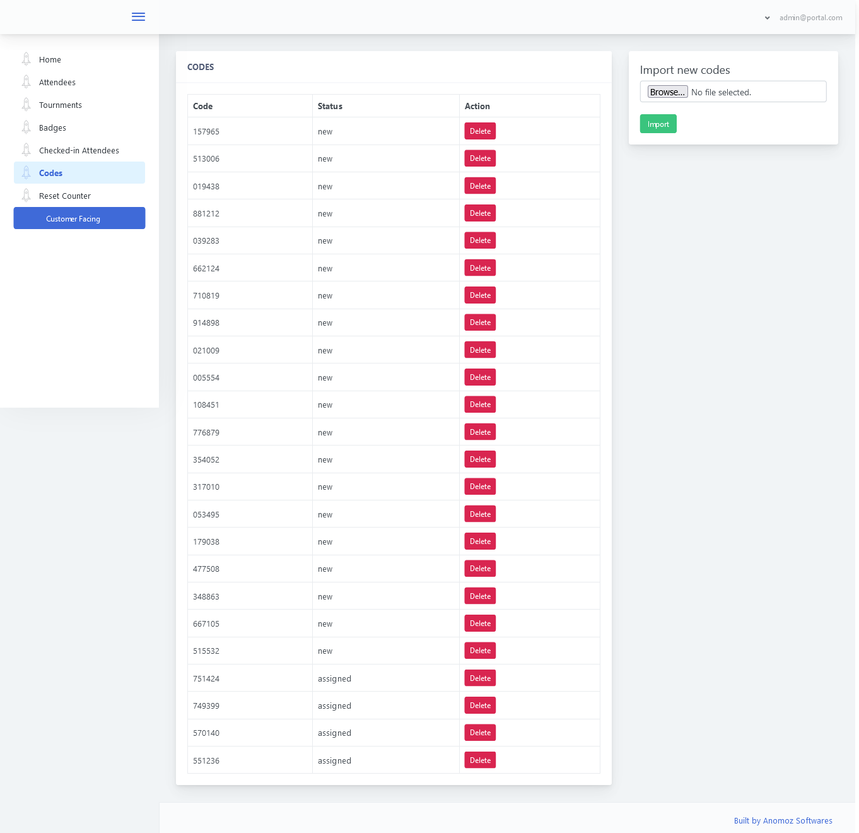Viewport: 859px width, 833px height.
Task: Click the green Import button
Action: click(658, 124)
